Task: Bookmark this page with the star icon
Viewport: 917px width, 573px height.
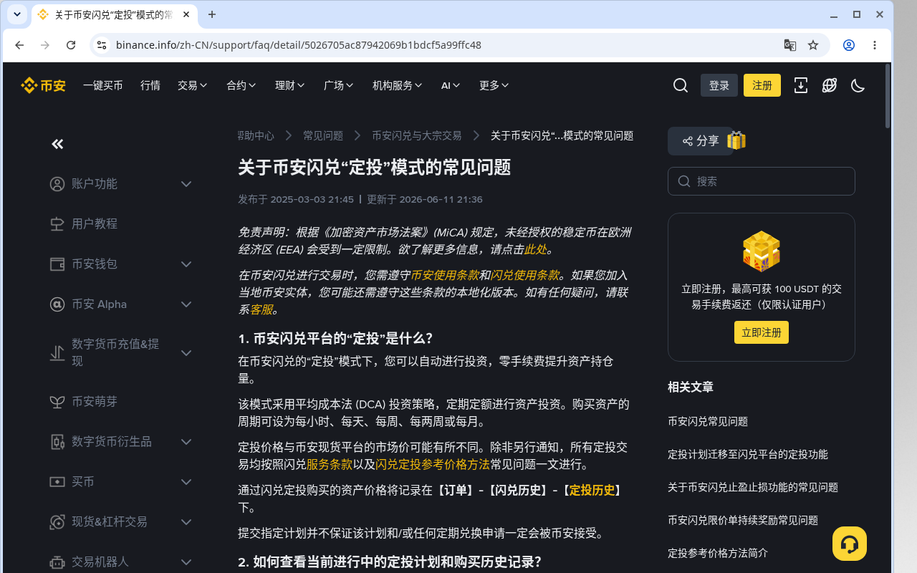Action: pyautogui.click(x=813, y=45)
